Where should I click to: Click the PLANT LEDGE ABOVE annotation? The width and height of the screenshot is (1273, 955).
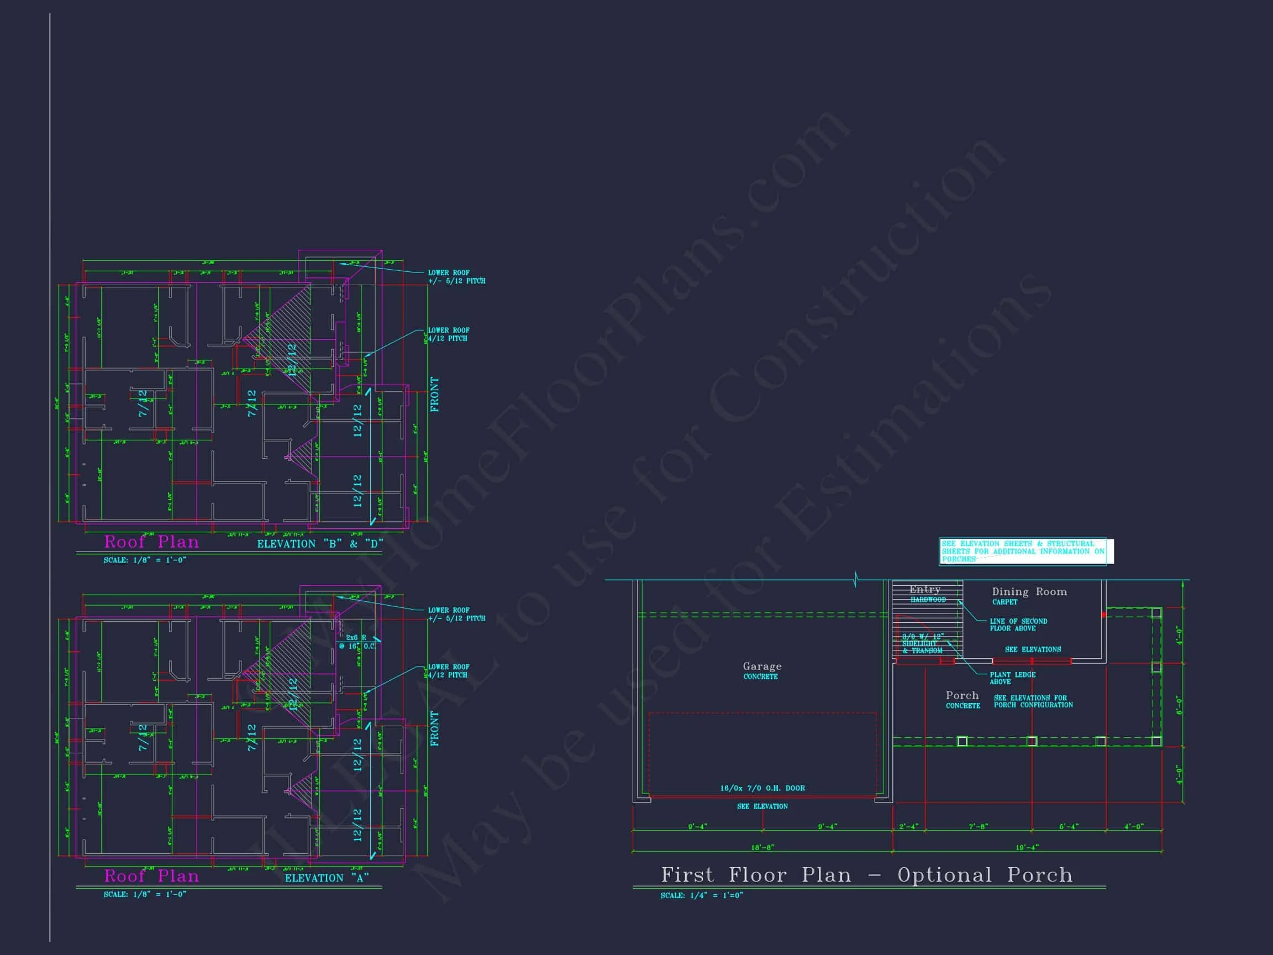(1012, 678)
